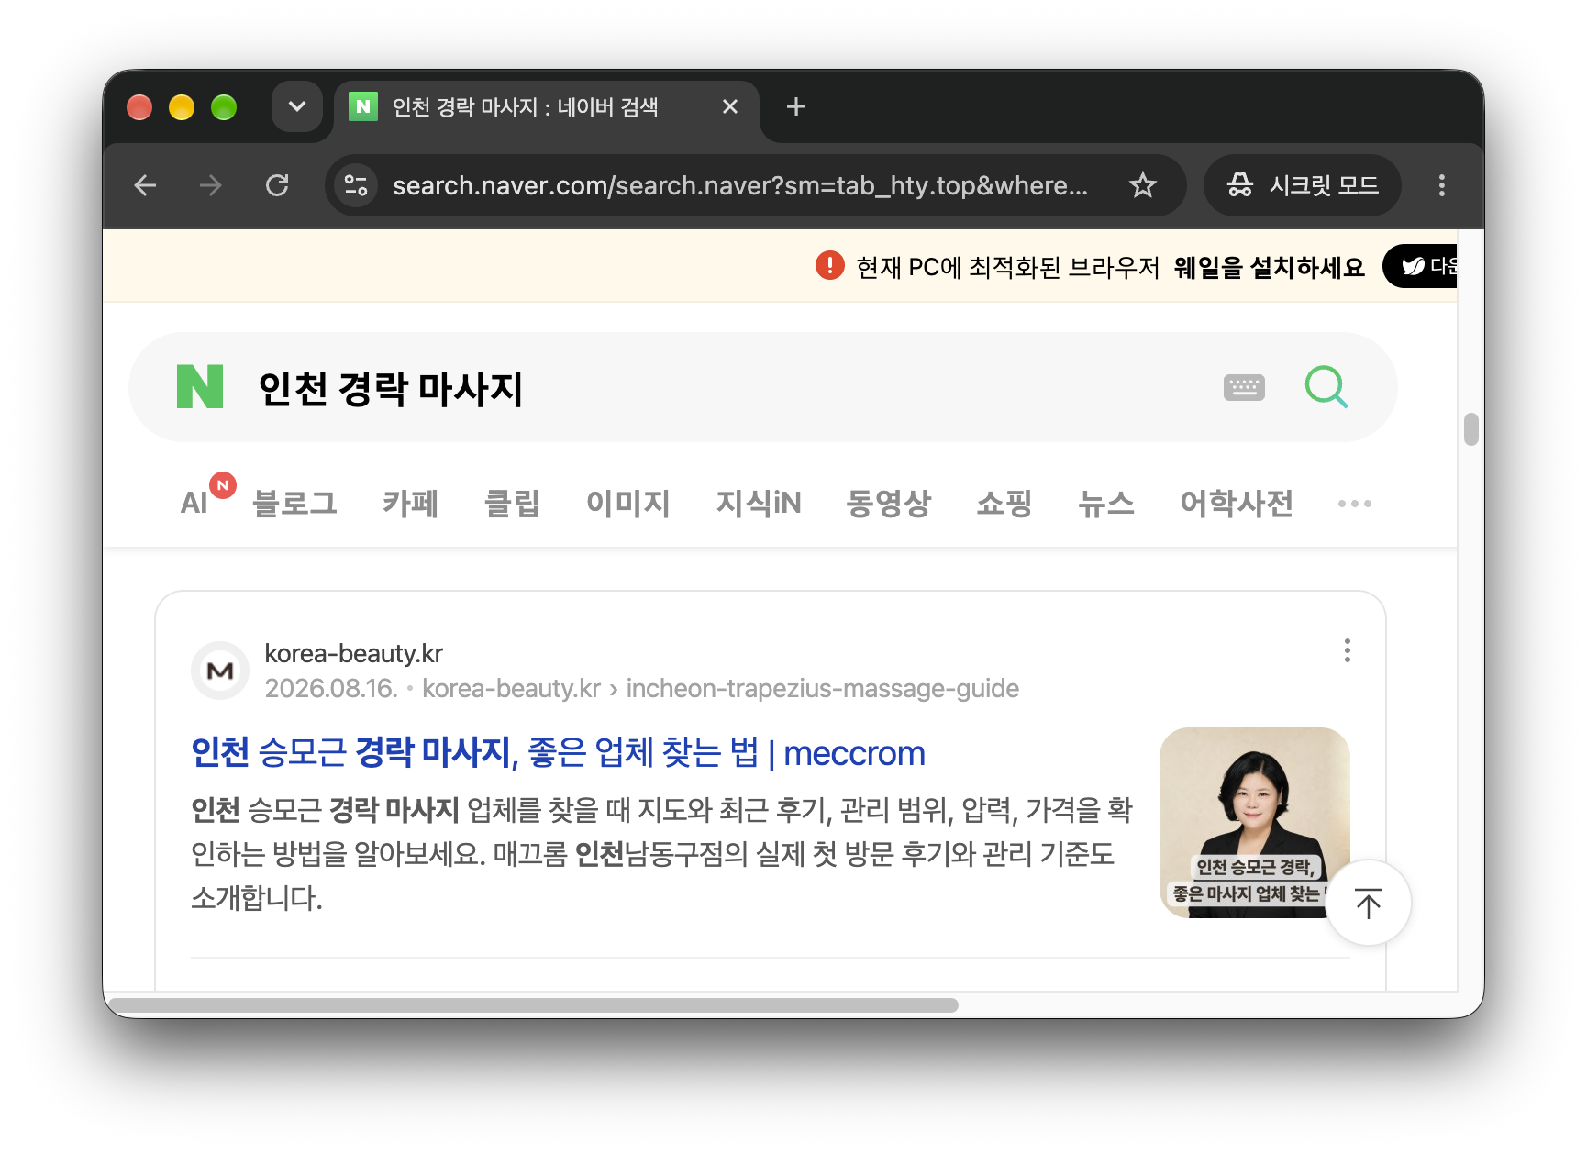
Task: Click the vertical scrollbar thumb
Action: 1471,429
